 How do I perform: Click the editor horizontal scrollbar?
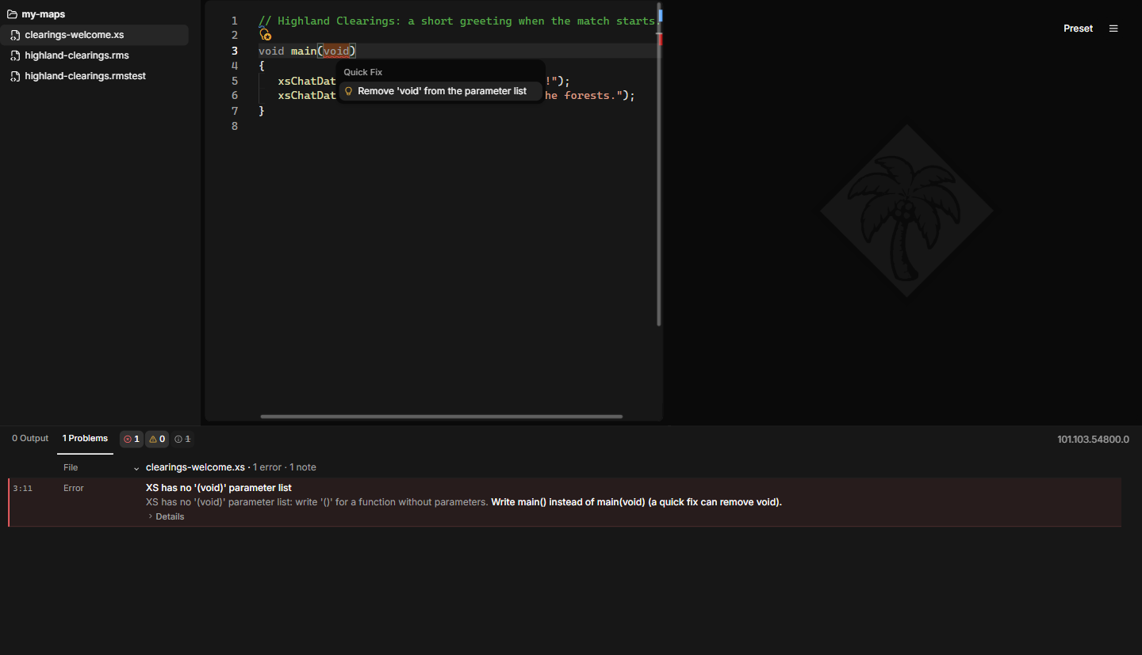coord(442,416)
